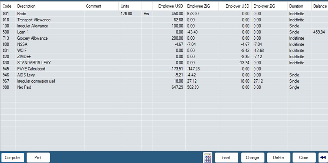Click the Employer USD column header
The image size is (328, 163).
(235, 6)
